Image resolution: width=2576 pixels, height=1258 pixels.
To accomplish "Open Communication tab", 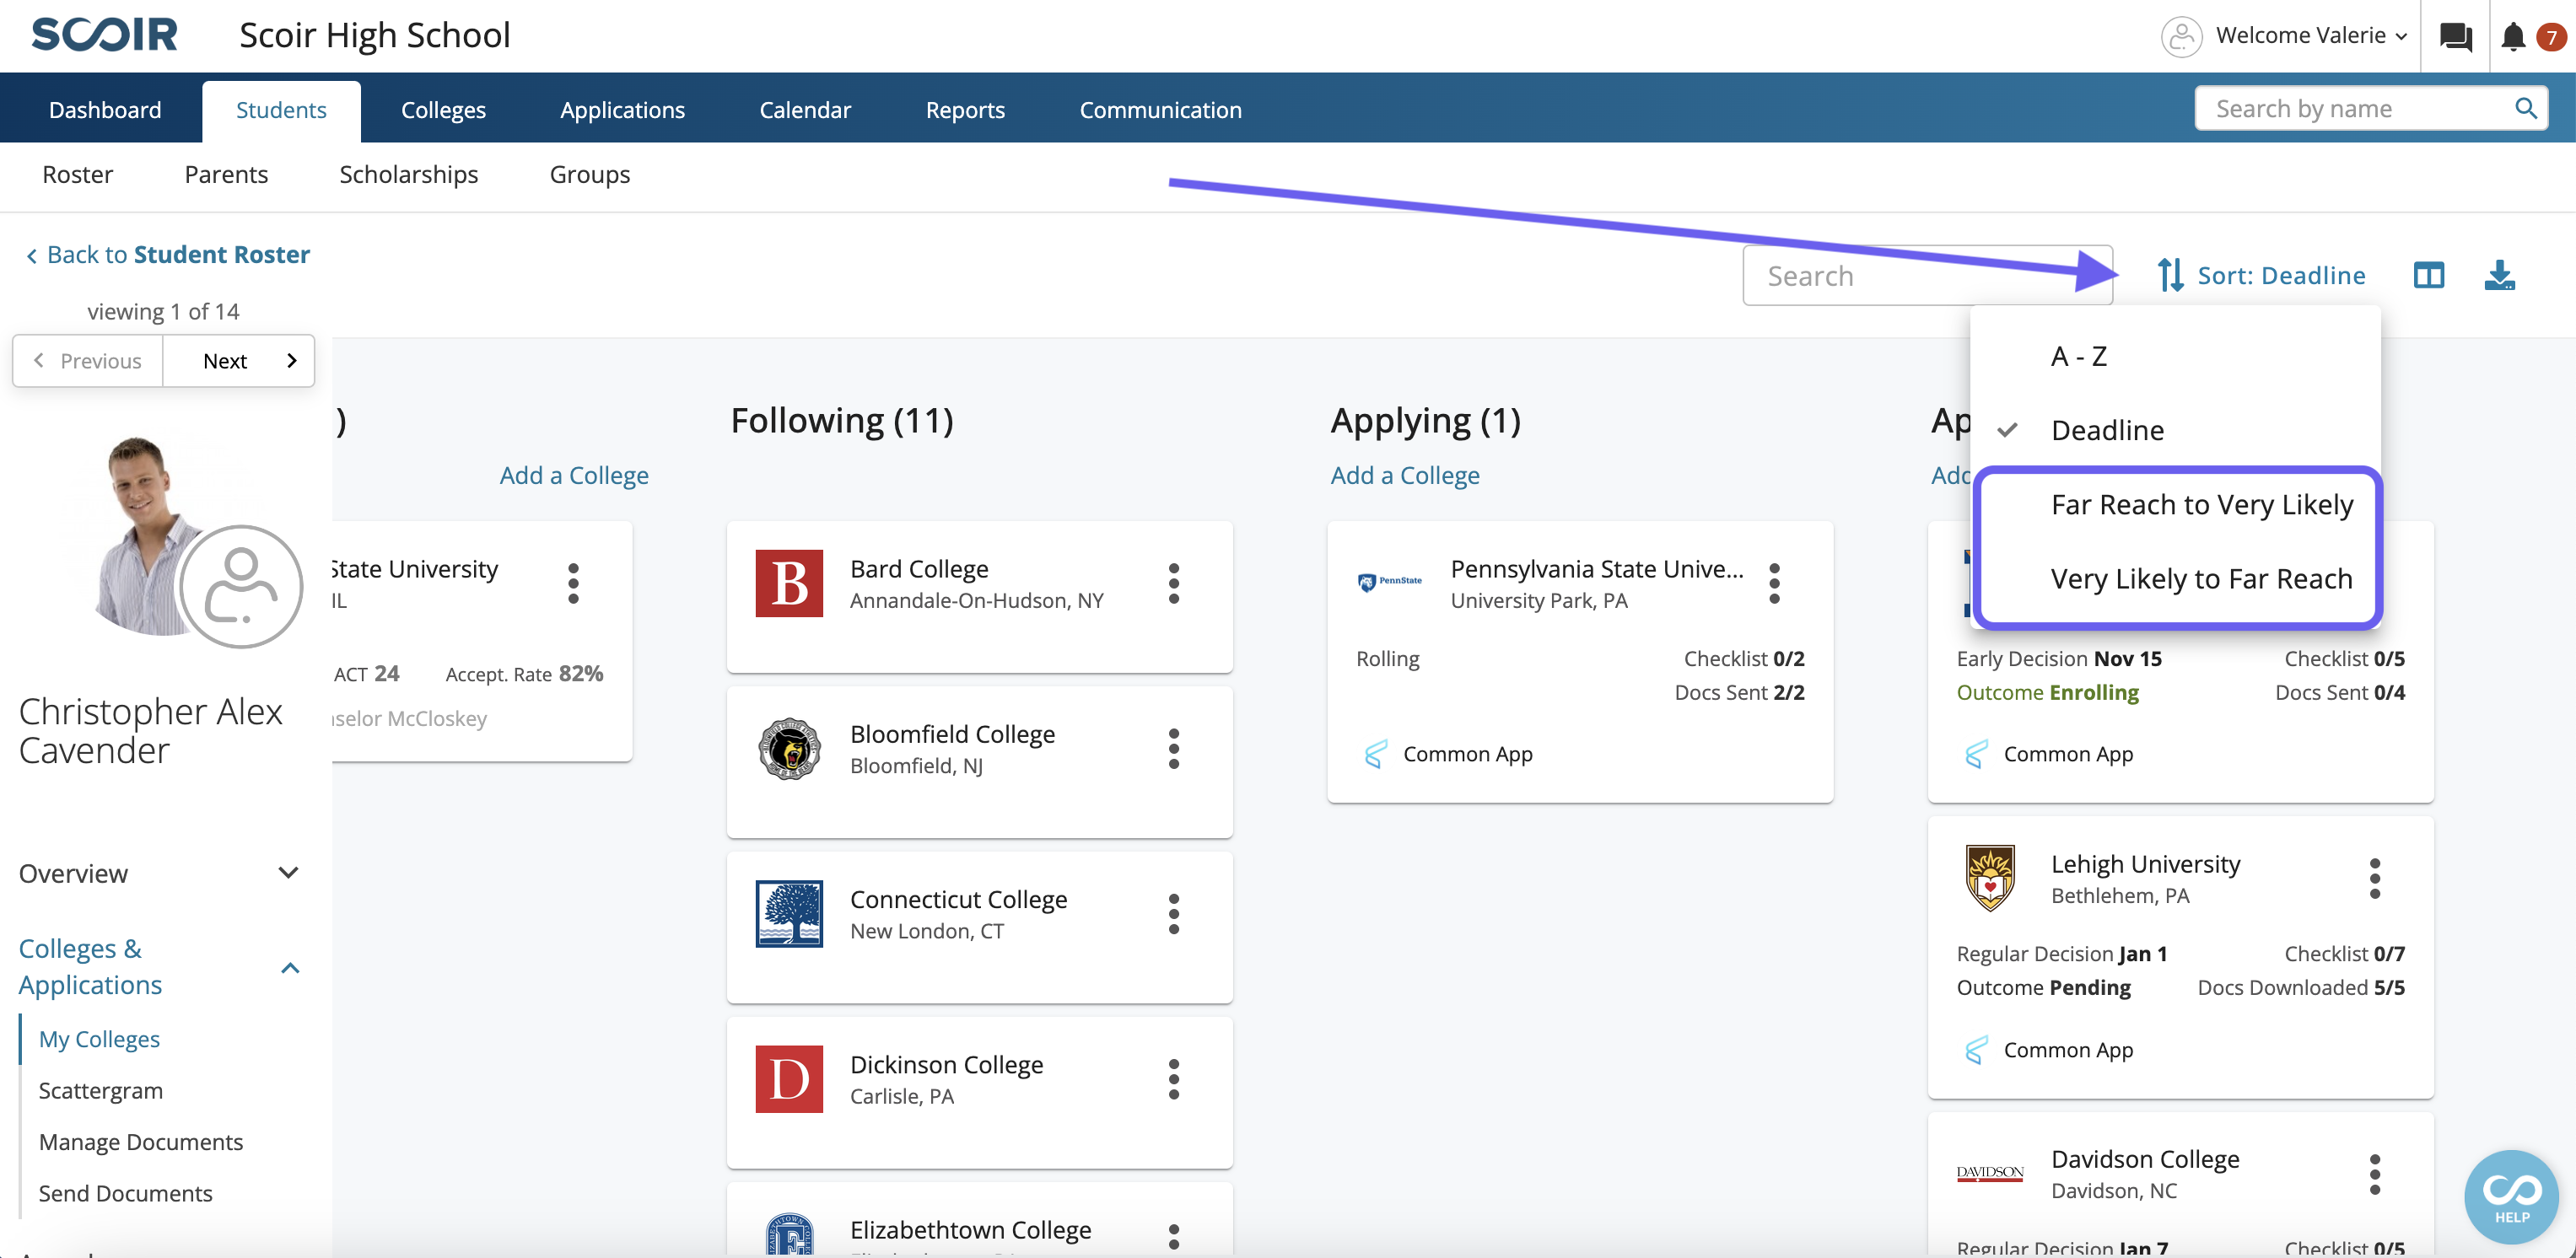I will (x=1160, y=110).
